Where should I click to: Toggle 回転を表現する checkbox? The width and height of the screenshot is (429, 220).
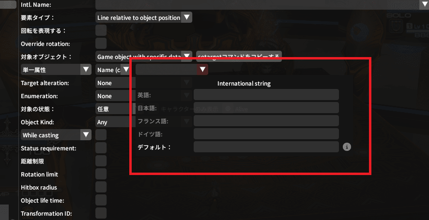101,30
